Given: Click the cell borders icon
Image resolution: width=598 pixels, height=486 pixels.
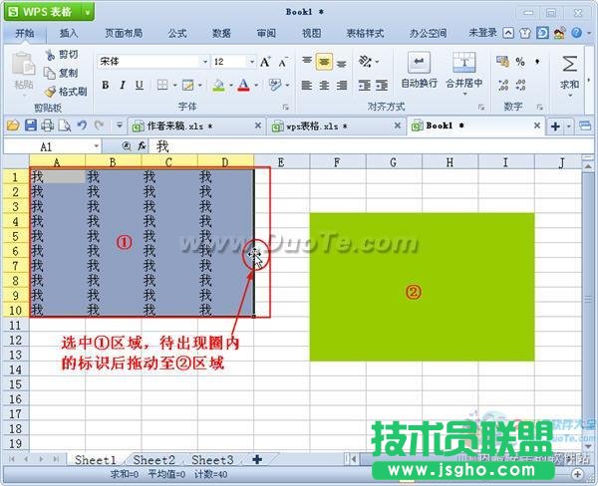Looking at the screenshot, I should click(x=162, y=85).
